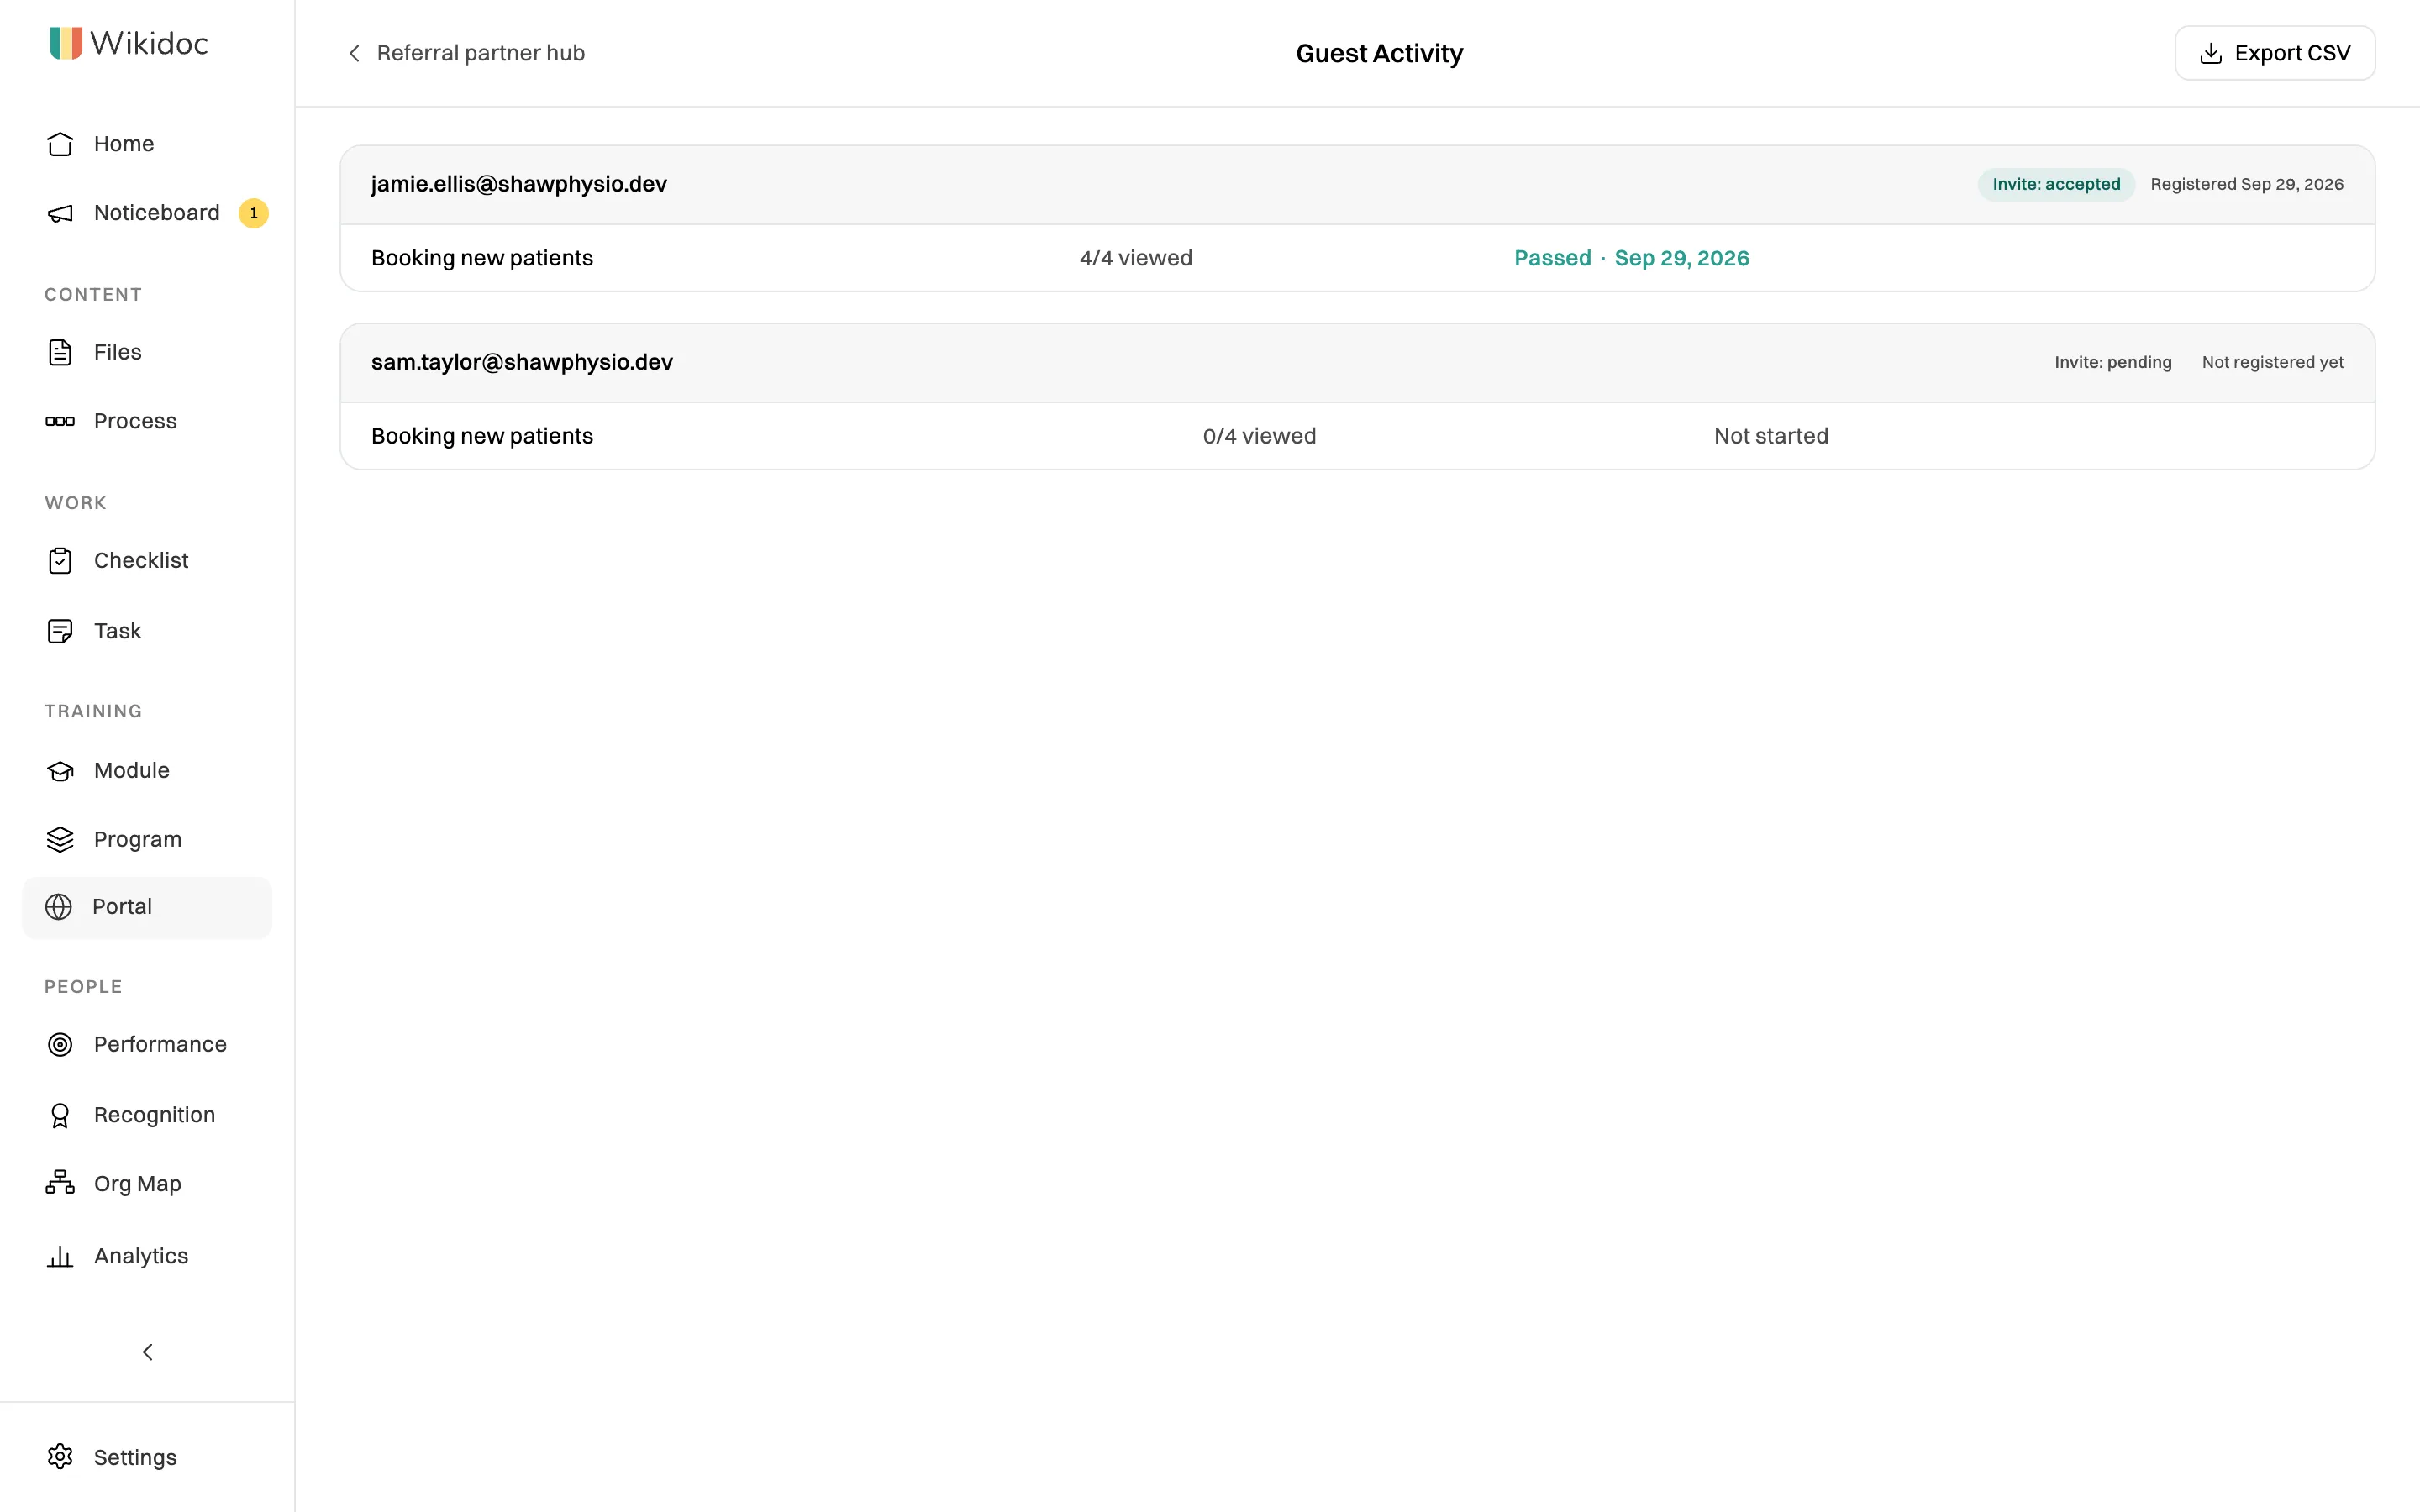Click the Analytics bar chart icon
2420x1512 pixels.
60,1257
